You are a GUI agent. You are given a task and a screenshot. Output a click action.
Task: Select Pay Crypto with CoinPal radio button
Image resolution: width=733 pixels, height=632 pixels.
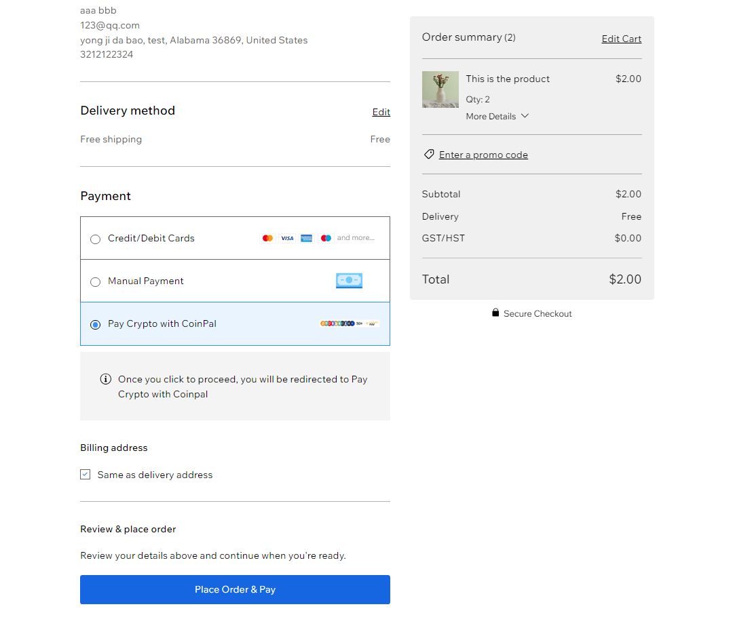(x=96, y=325)
